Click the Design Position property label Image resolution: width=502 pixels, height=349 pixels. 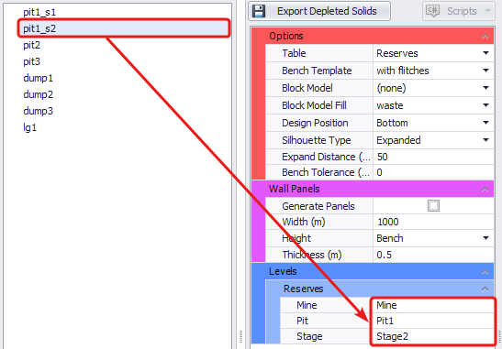click(x=315, y=123)
